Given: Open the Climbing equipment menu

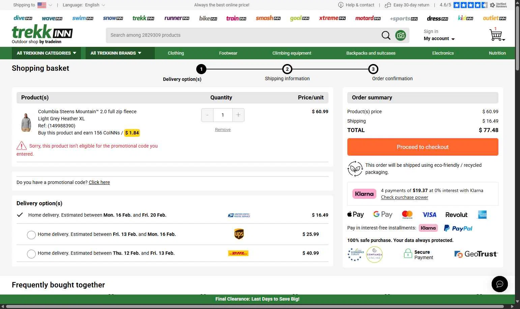Looking at the screenshot, I should (x=292, y=53).
